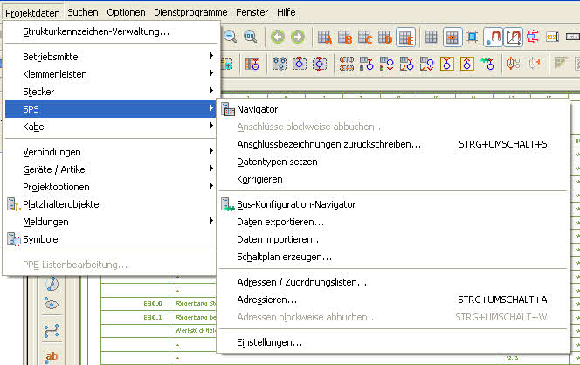Open the Dienstprogramme menu
The height and width of the screenshot is (365, 580).
tap(190, 12)
